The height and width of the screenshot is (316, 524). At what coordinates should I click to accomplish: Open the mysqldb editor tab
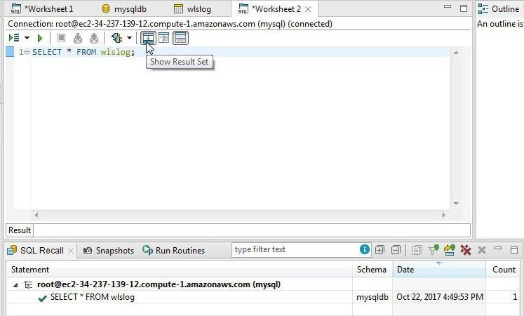coord(124,9)
